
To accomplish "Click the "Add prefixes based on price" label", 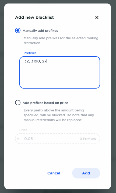I will point(45,103).
